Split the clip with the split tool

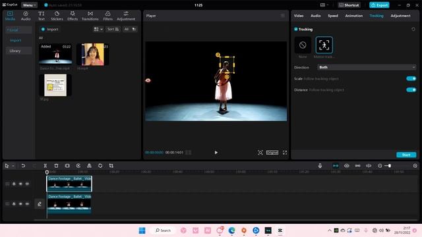click(45, 166)
